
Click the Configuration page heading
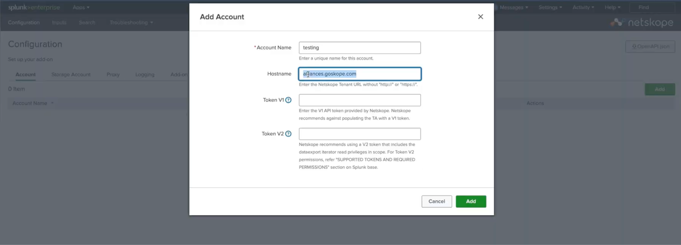[x=35, y=44]
